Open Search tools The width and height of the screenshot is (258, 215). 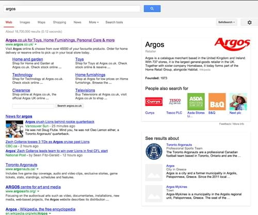(x=114, y=22)
